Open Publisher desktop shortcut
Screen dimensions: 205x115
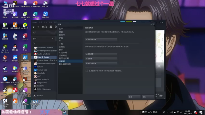pos(35,15)
